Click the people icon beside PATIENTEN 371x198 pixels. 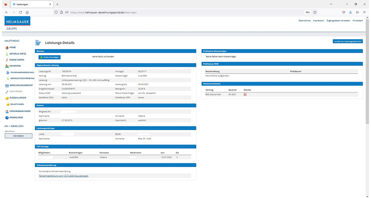click(7, 66)
